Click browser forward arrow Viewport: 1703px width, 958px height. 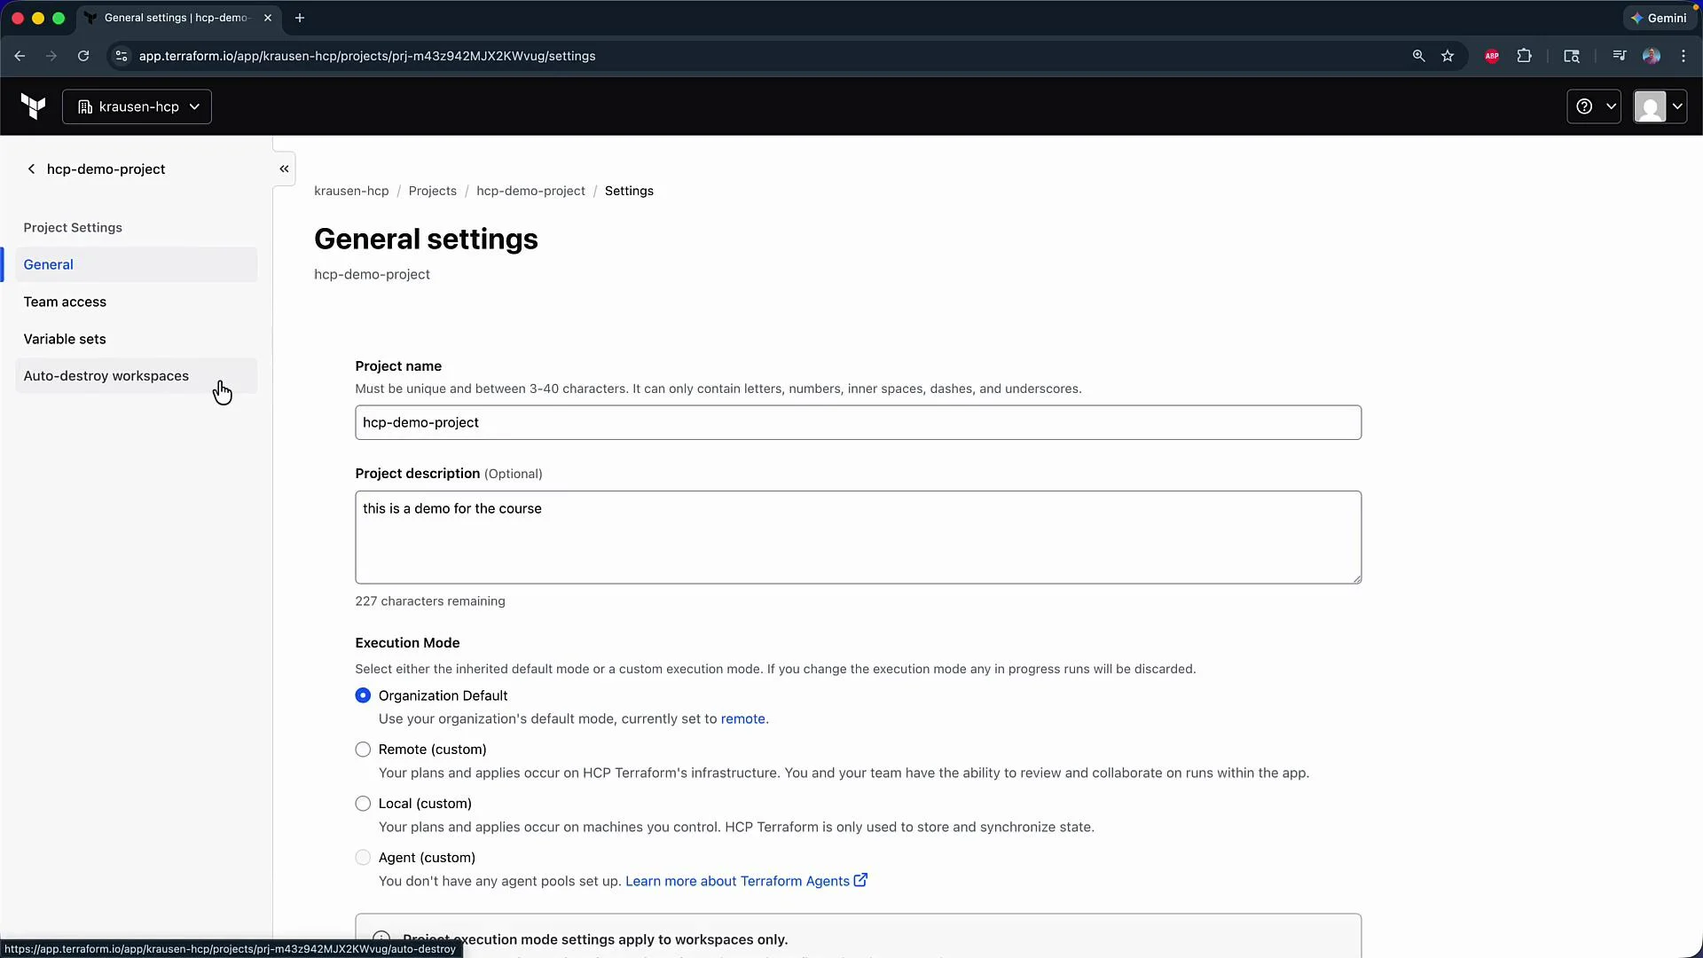tap(51, 56)
